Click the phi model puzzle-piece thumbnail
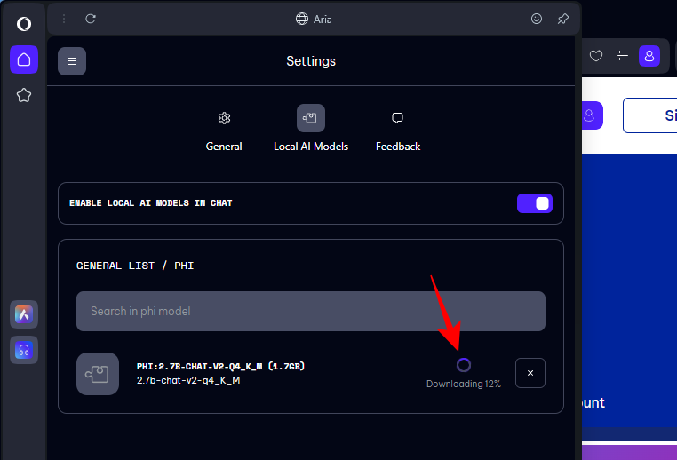 click(98, 374)
